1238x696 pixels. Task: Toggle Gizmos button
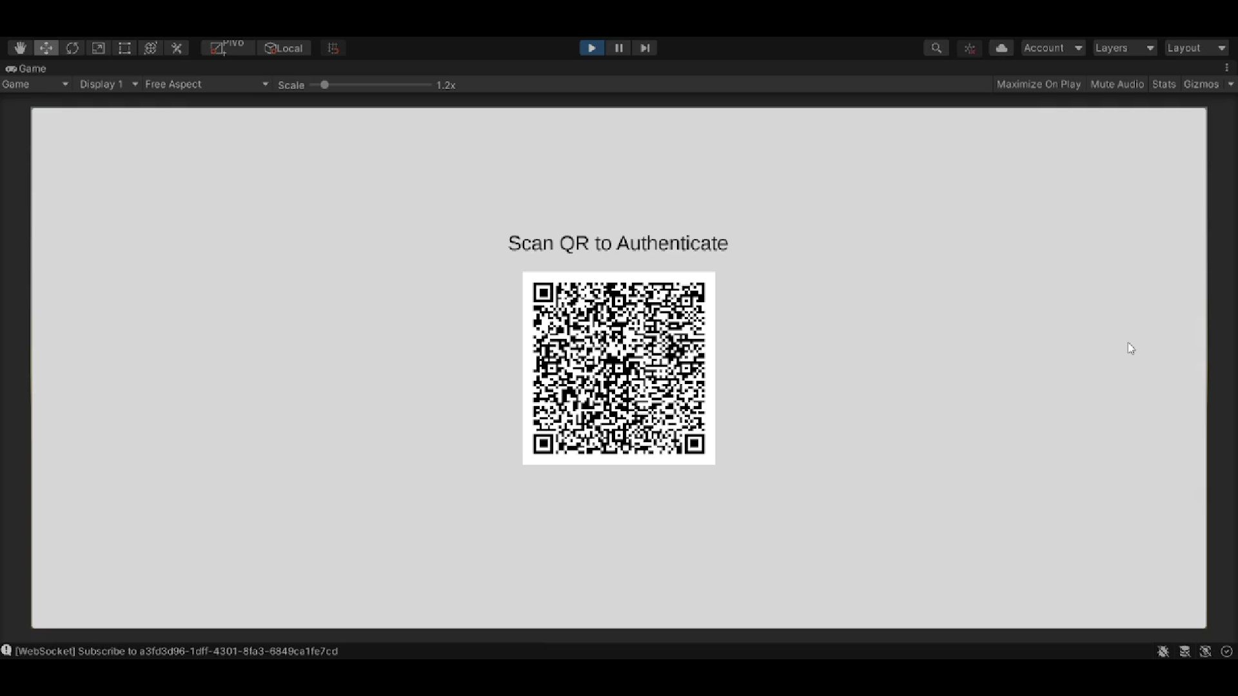(1201, 84)
